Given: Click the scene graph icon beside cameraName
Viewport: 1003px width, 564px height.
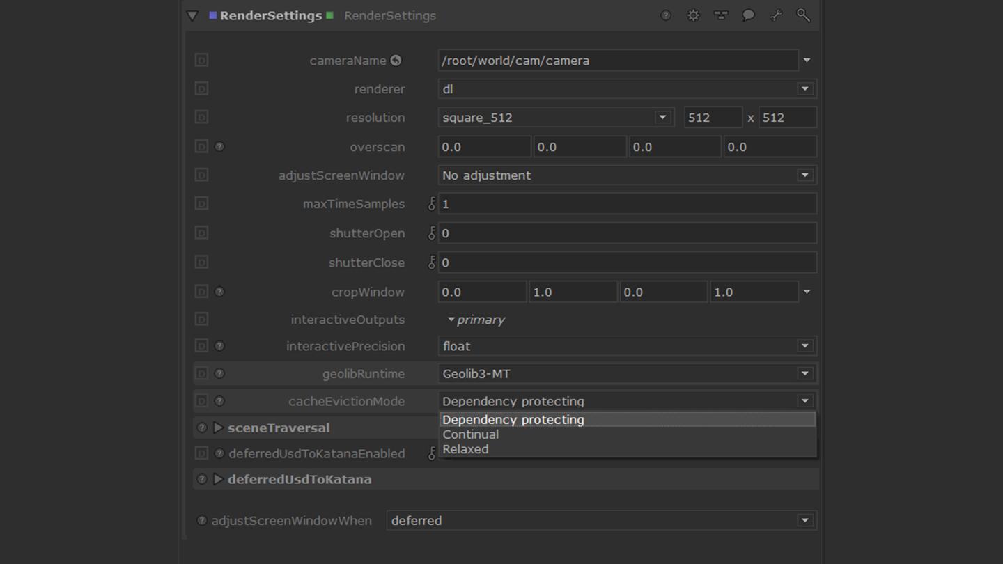Looking at the screenshot, I should point(396,61).
